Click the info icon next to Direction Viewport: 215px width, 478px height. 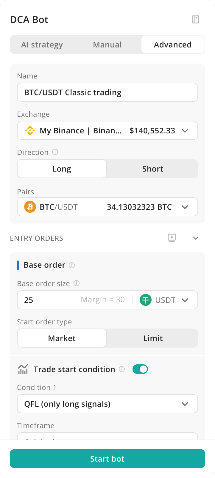pyautogui.click(x=55, y=152)
